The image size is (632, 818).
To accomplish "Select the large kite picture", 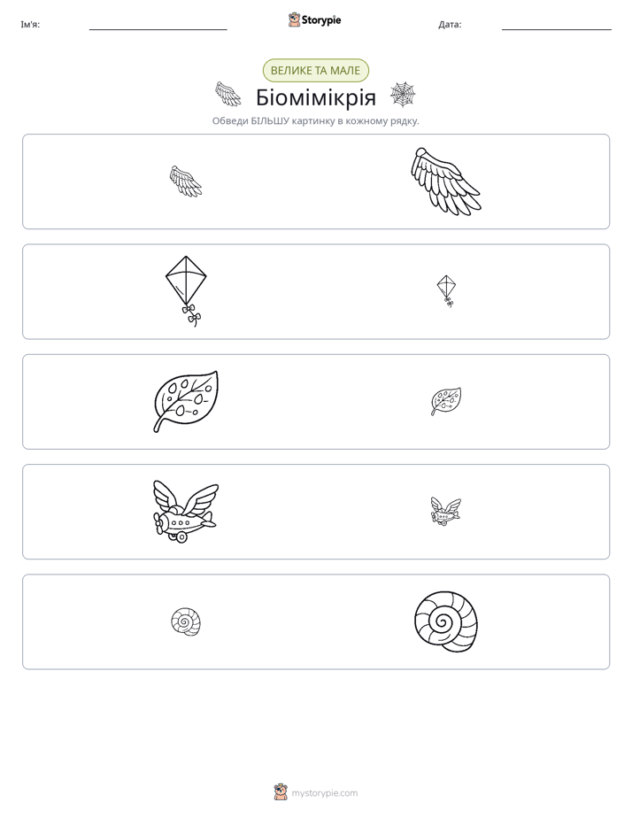I will [186, 291].
